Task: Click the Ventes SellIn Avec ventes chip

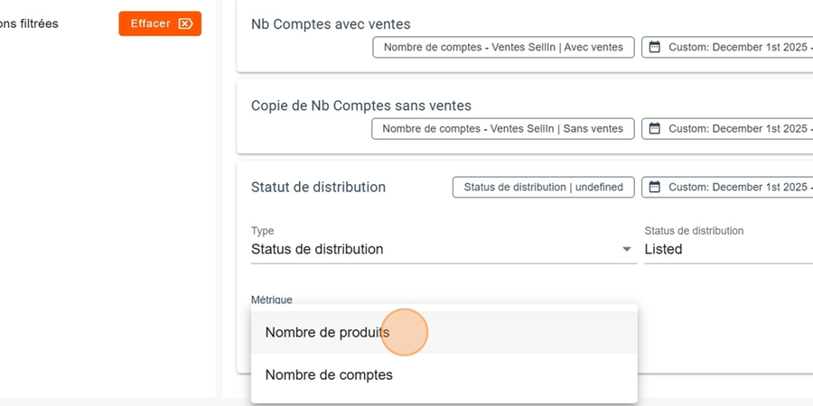Action: tap(503, 47)
